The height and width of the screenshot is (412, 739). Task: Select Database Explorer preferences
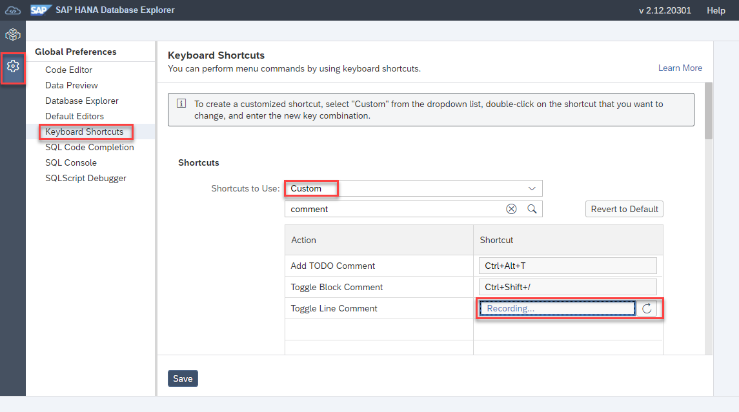click(x=81, y=101)
